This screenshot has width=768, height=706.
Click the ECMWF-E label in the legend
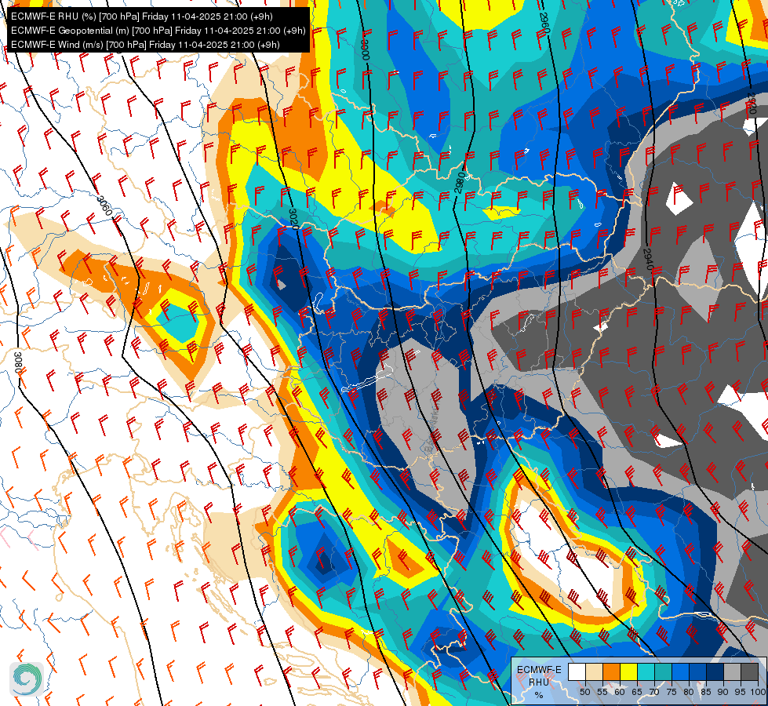click(539, 670)
